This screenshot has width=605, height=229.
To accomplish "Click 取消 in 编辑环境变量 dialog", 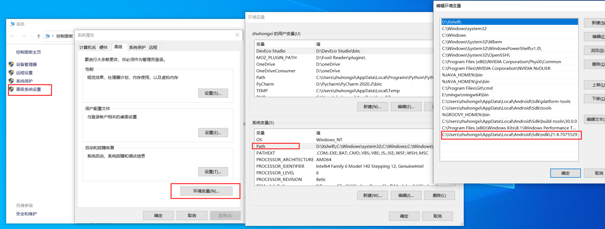I will tap(595, 173).
